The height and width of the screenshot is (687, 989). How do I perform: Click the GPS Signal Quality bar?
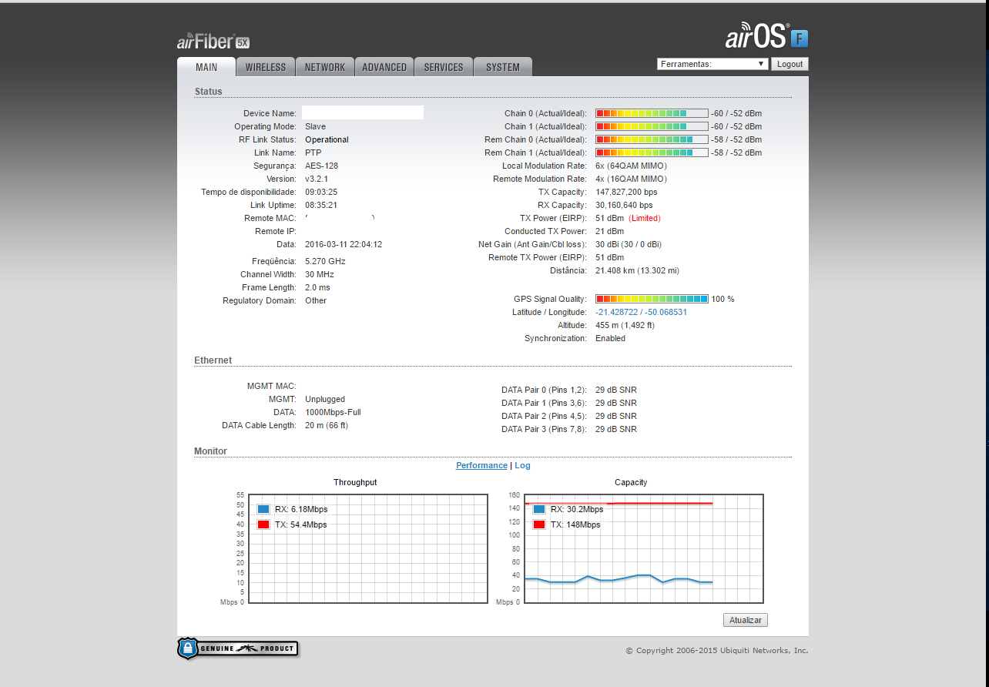[x=652, y=299]
